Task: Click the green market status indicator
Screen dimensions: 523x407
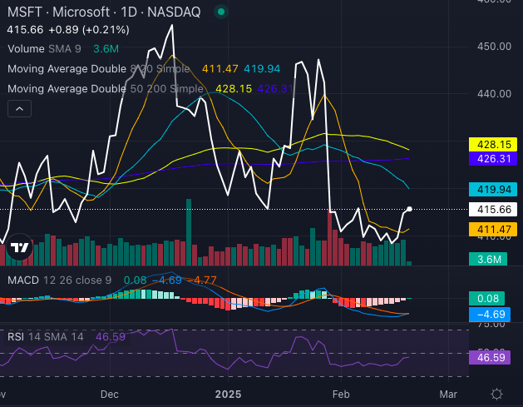Action: click(220, 12)
